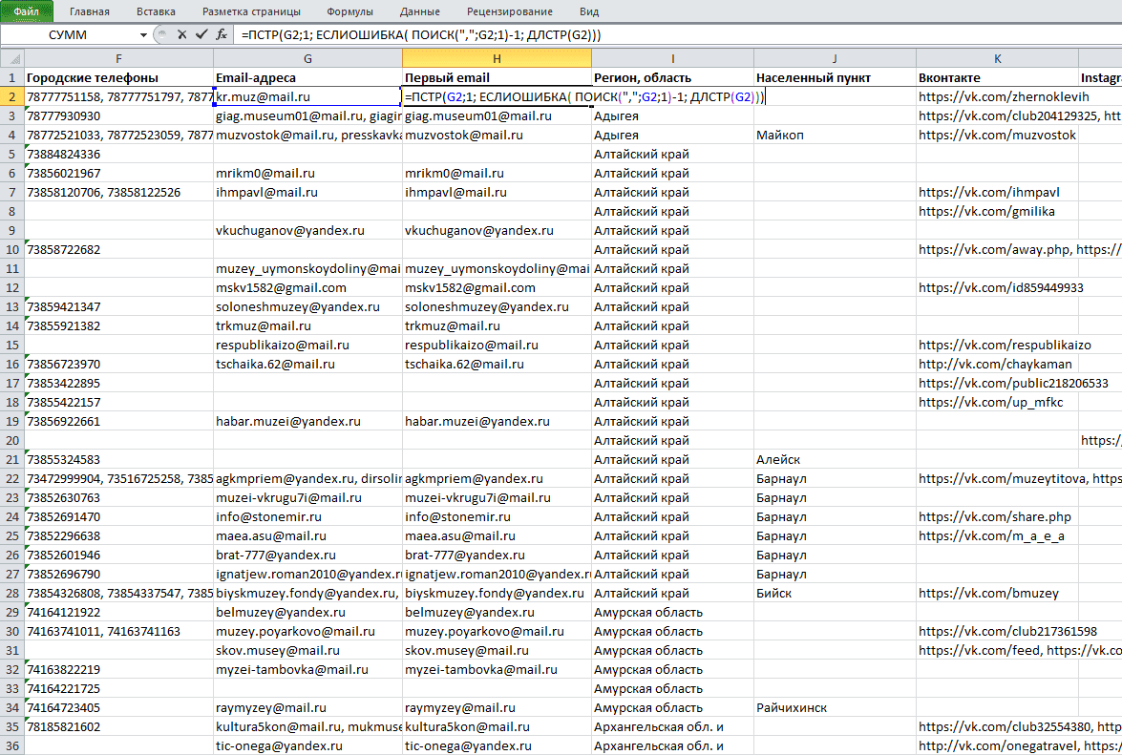Viewport: 1122px width, 755px height.
Task: Switch to the Формулы ribbon tab
Action: coord(349,11)
